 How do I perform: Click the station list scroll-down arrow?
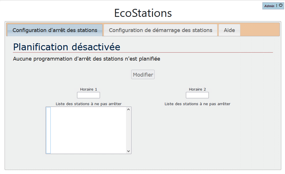128,151
